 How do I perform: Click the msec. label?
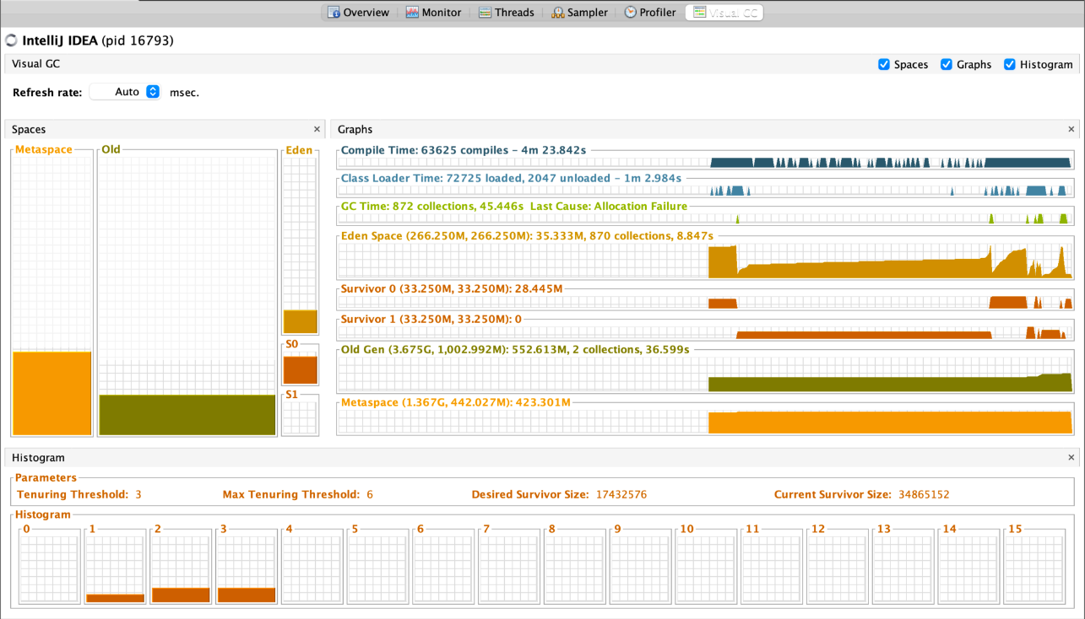click(x=184, y=93)
